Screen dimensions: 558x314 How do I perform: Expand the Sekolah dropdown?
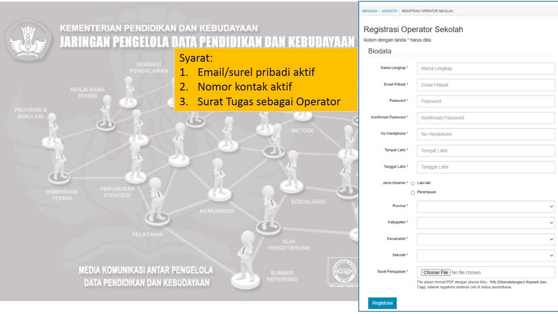tap(486, 256)
